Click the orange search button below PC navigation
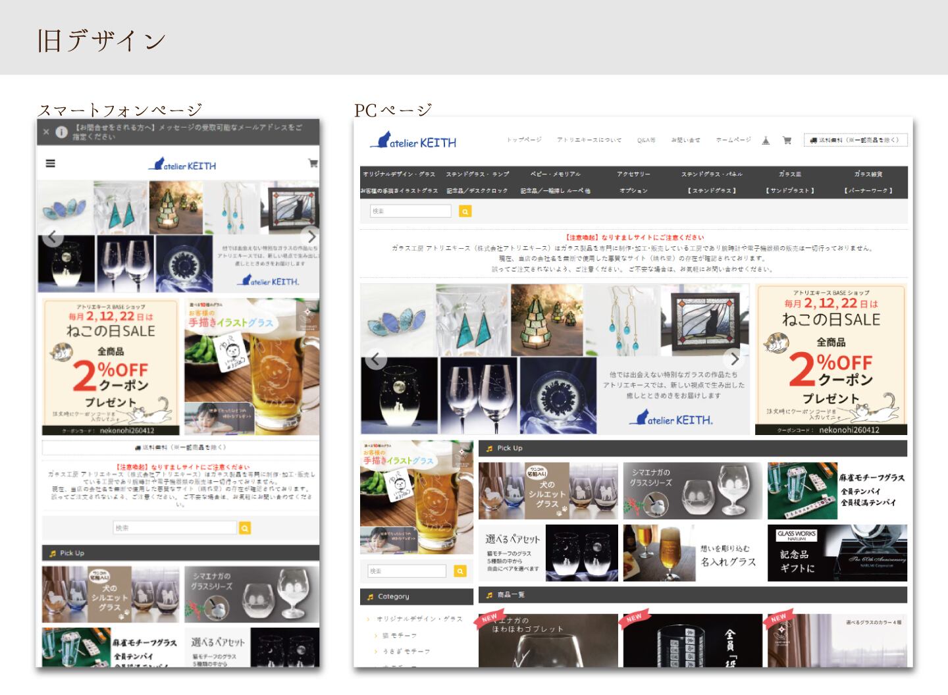Screen dimensions: 948x695 pyautogui.click(x=465, y=211)
